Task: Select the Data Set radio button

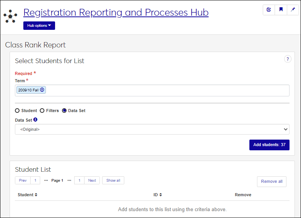Action: click(64, 111)
